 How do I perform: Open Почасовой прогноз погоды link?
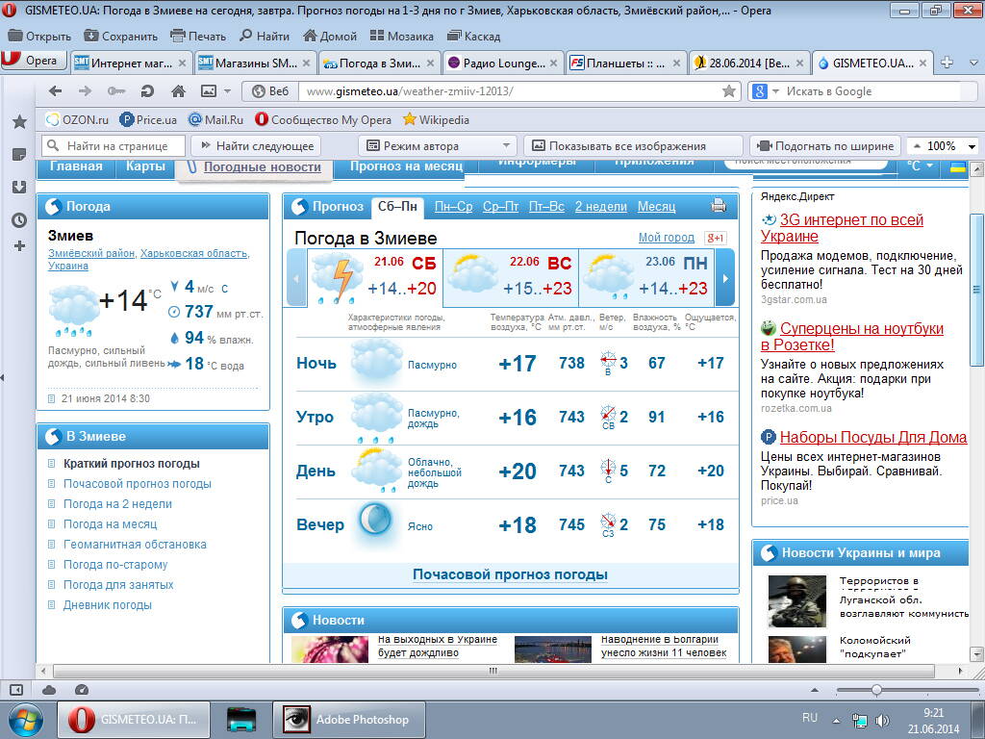[x=510, y=574]
